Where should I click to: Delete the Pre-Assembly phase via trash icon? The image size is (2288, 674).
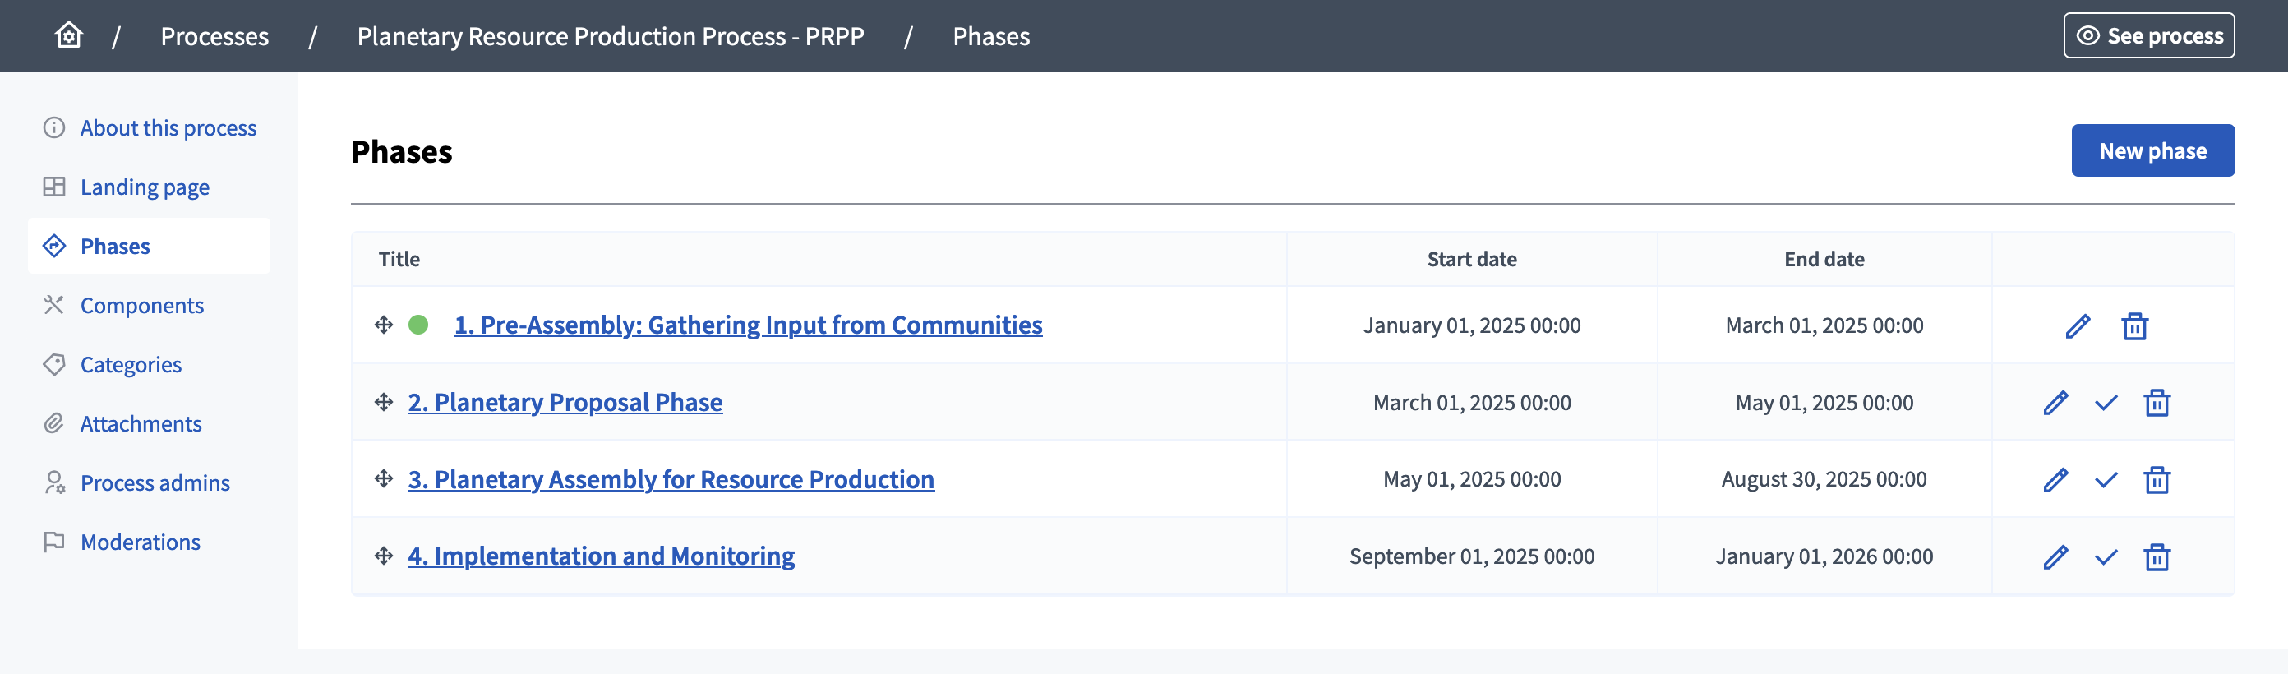(2134, 325)
